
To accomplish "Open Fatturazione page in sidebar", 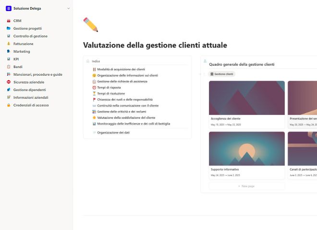I will (24, 44).
